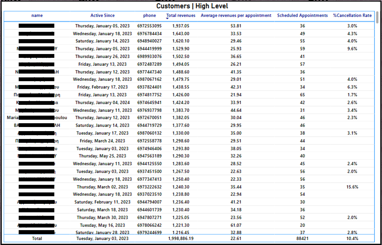Select phone number 6937451500
This screenshot has width=382, height=245.
(149, 171)
